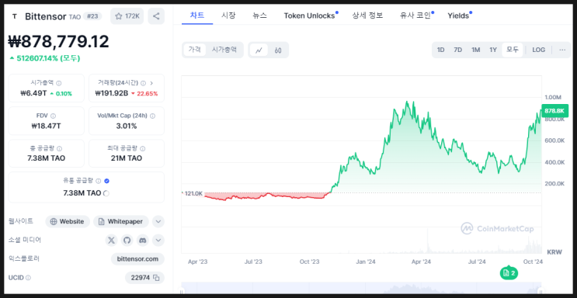Set chart range to 7D
This screenshot has width=577, height=298.
point(457,50)
